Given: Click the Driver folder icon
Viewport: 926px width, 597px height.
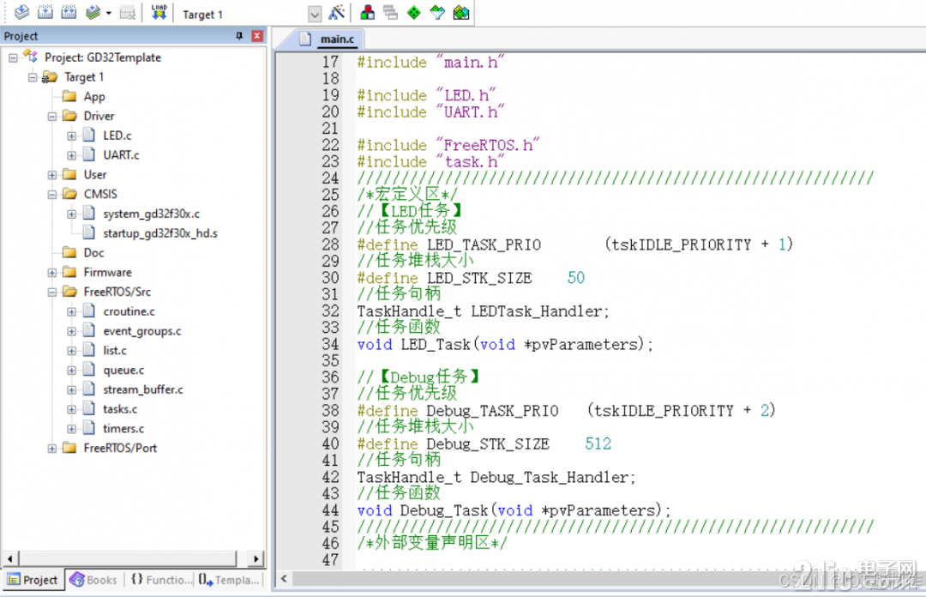Looking at the screenshot, I should [x=69, y=116].
